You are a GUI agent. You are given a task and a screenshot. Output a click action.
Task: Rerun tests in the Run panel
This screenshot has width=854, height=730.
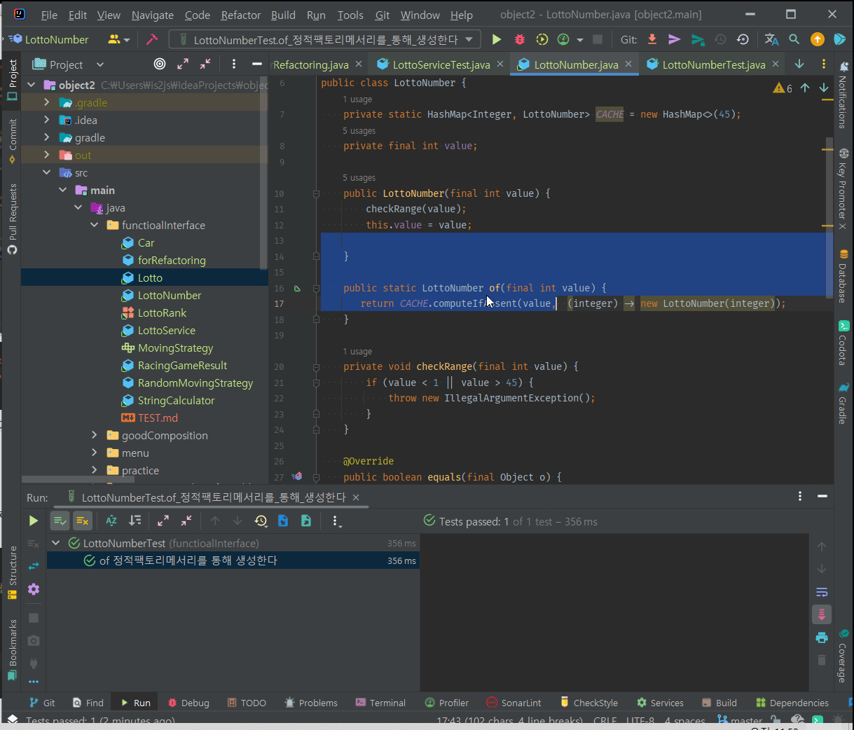pyautogui.click(x=33, y=521)
